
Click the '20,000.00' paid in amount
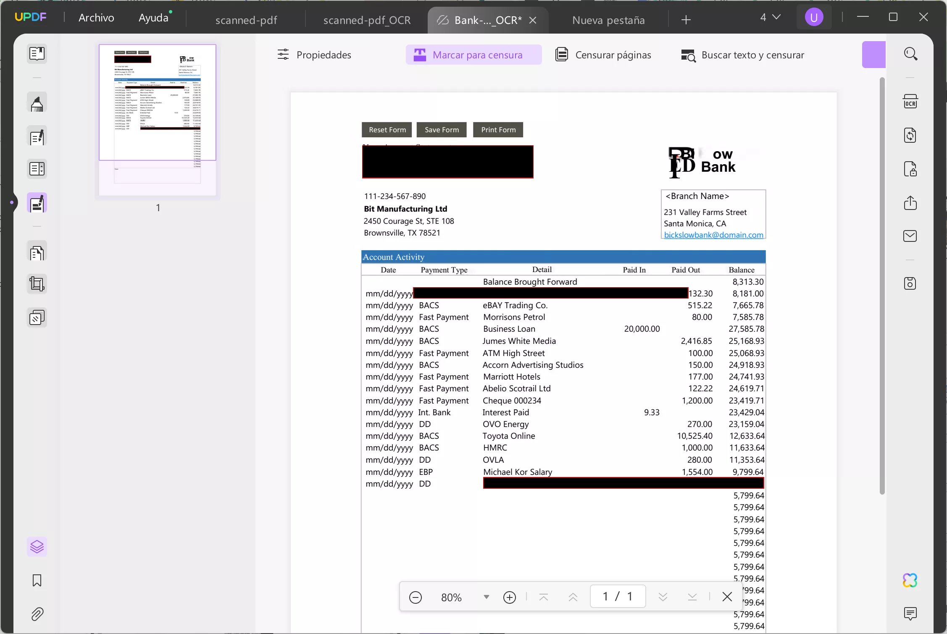pos(642,329)
